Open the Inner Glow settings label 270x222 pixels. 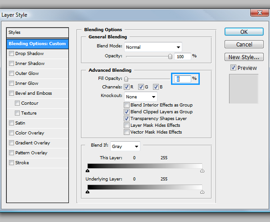pyautogui.click(x=27, y=83)
